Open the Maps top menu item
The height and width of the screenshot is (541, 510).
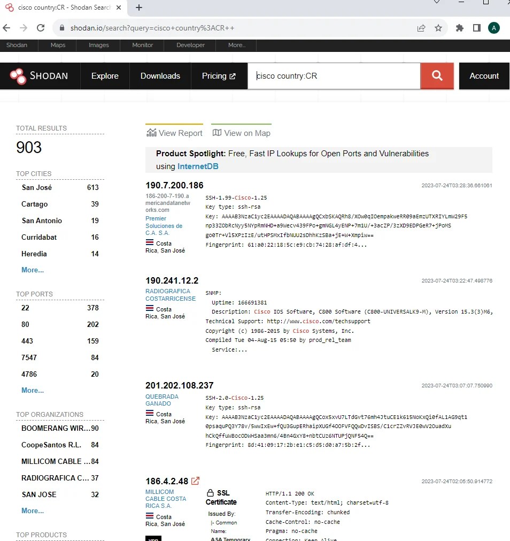(58, 45)
